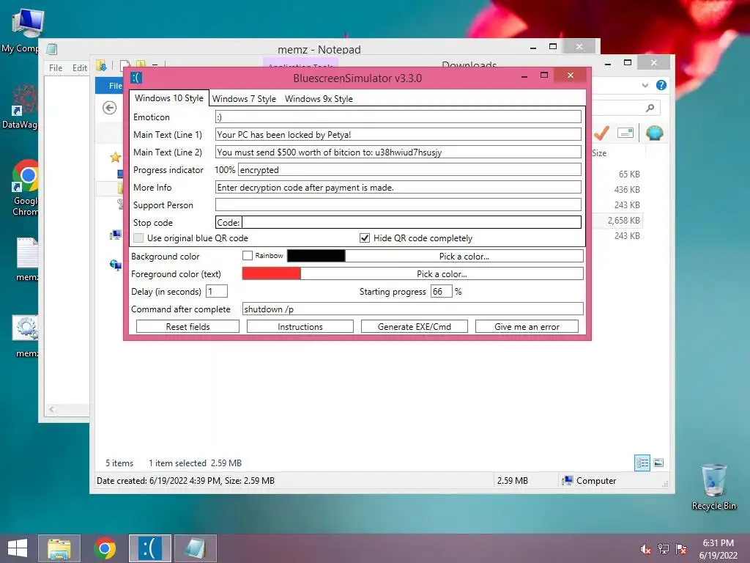
Task: Click the Notepad taskbar button
Action: click(x=195, y=548)
